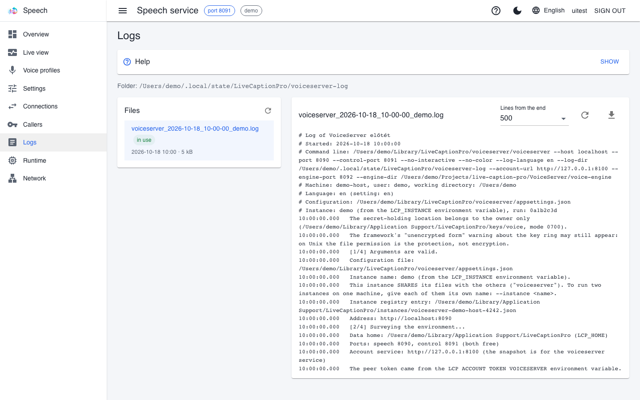
Task: Click the log viewer file title
Action: pos(371,115)
